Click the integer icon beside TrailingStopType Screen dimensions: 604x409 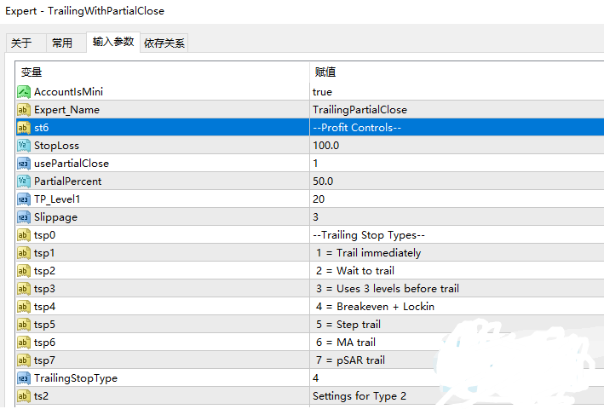click(x=24, y=377)
